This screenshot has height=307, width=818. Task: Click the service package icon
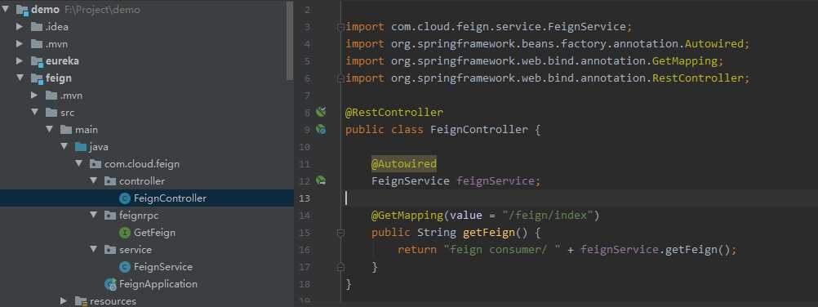(x=110, y=250)
